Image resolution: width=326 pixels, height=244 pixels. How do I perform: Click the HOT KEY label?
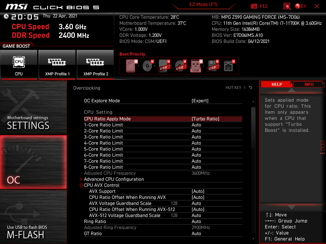(x=233, y=88)
